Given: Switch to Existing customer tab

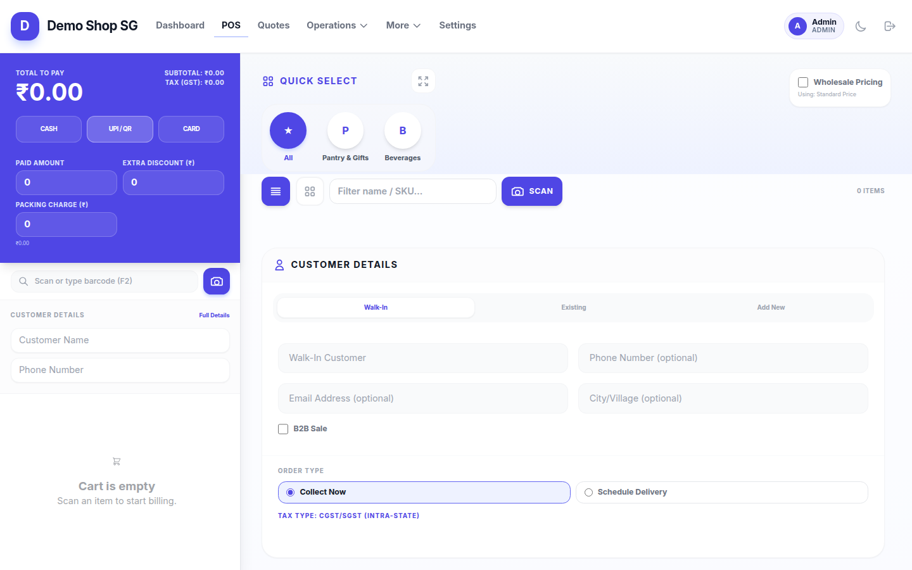Looking at the screenshot, I should pos(574,308).
